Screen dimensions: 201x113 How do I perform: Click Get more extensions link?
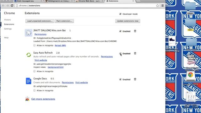(43, 99)
